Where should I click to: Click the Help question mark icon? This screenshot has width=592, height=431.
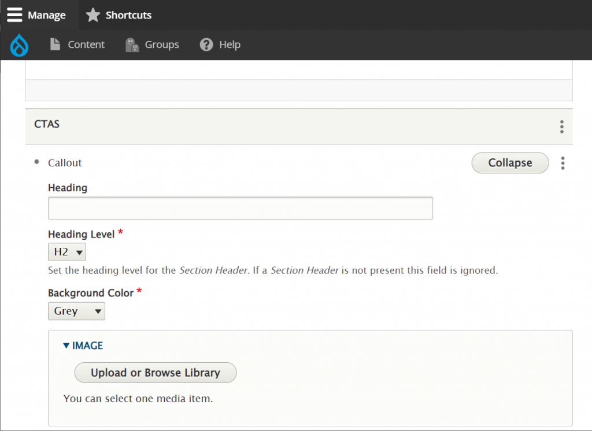[206, 44]
